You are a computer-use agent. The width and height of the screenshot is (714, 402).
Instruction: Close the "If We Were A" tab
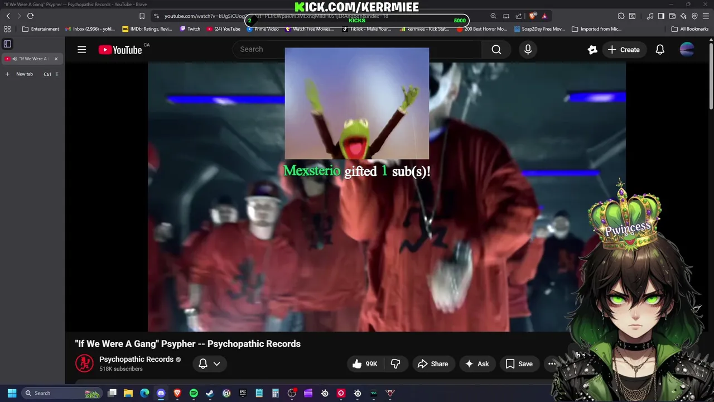(x=56, y=59)
